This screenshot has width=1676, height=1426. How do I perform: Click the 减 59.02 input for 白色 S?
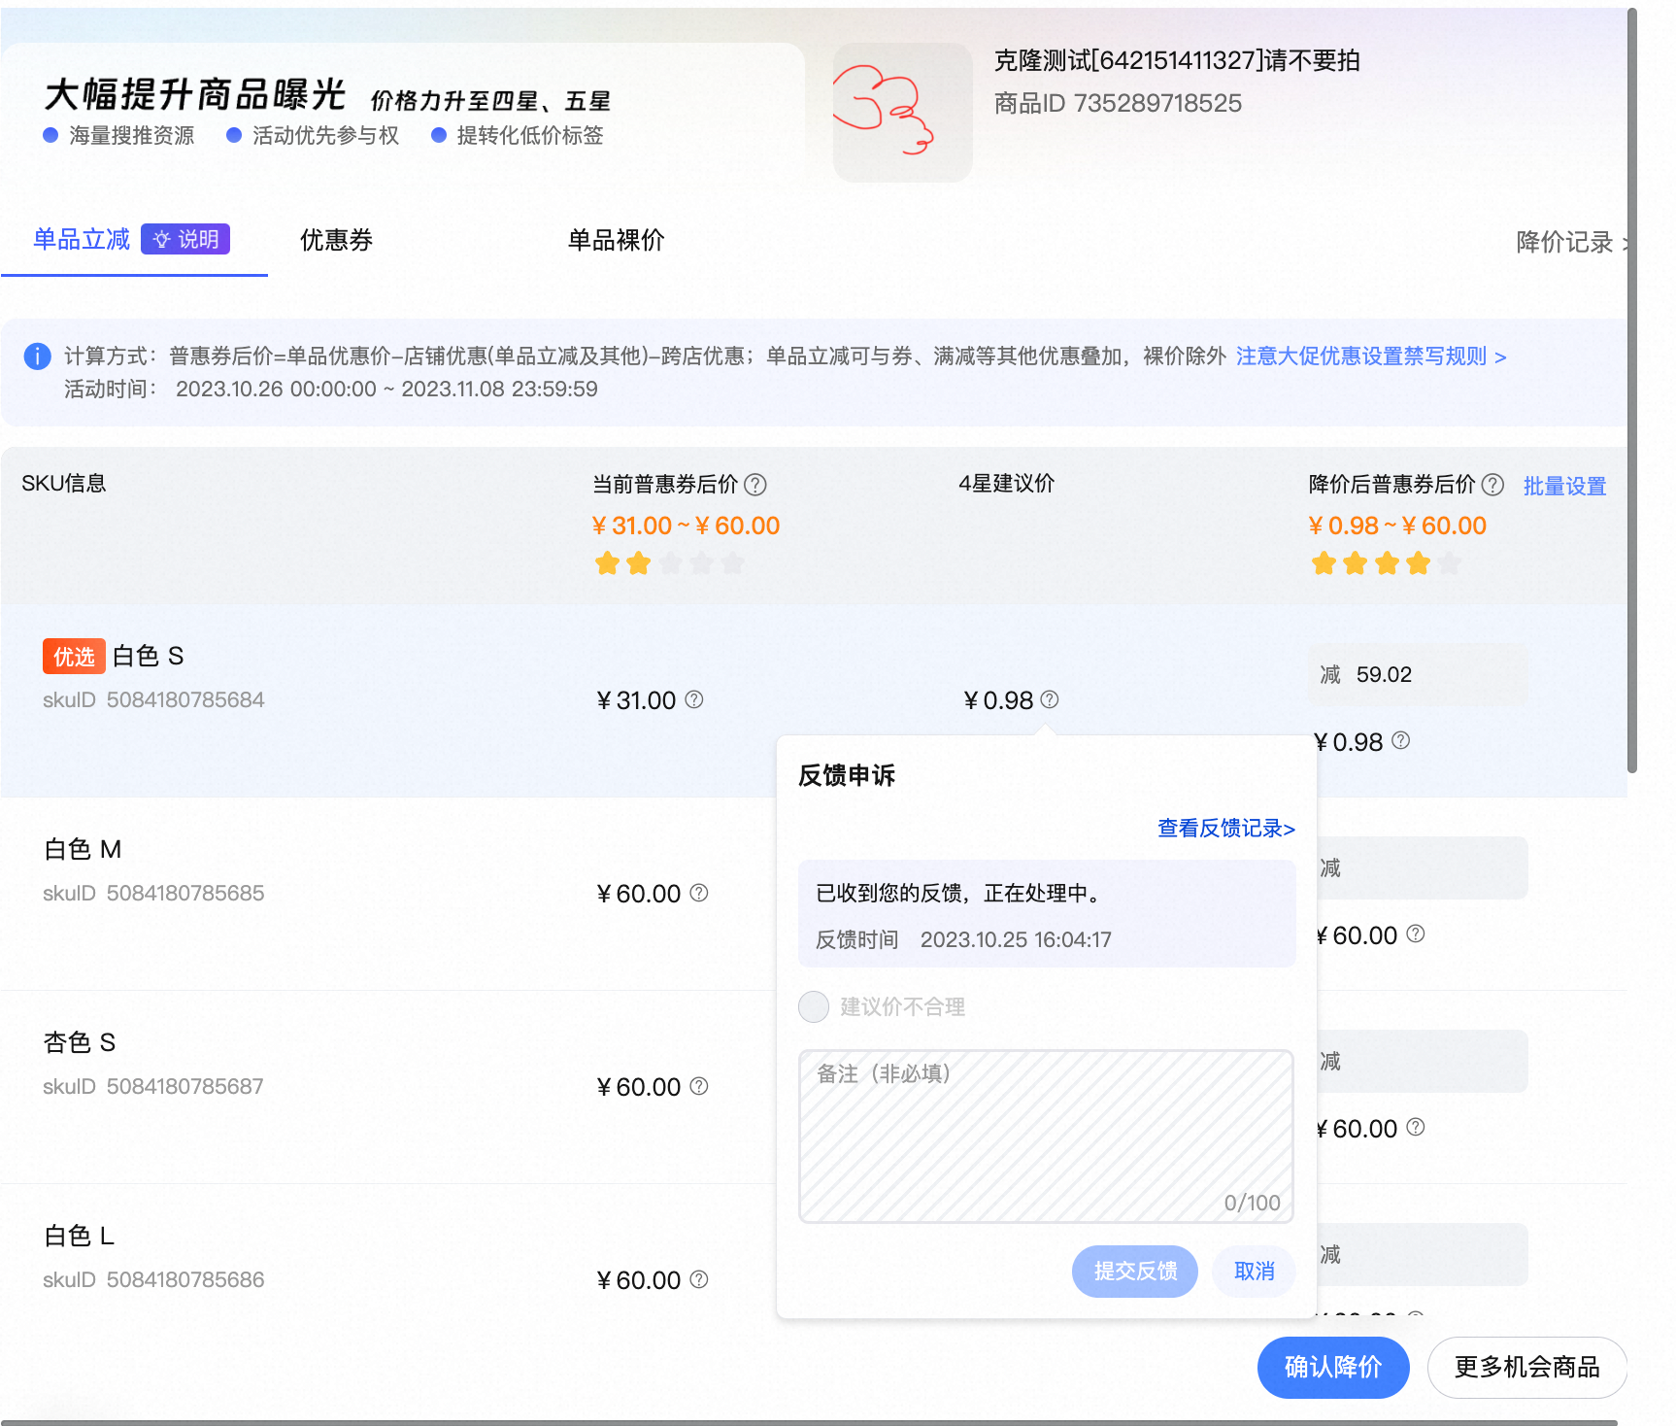[1418, 674]
